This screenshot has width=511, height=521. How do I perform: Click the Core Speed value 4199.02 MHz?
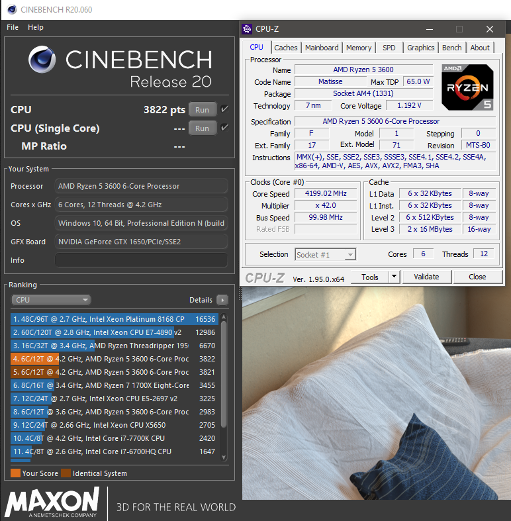point(326,193)
